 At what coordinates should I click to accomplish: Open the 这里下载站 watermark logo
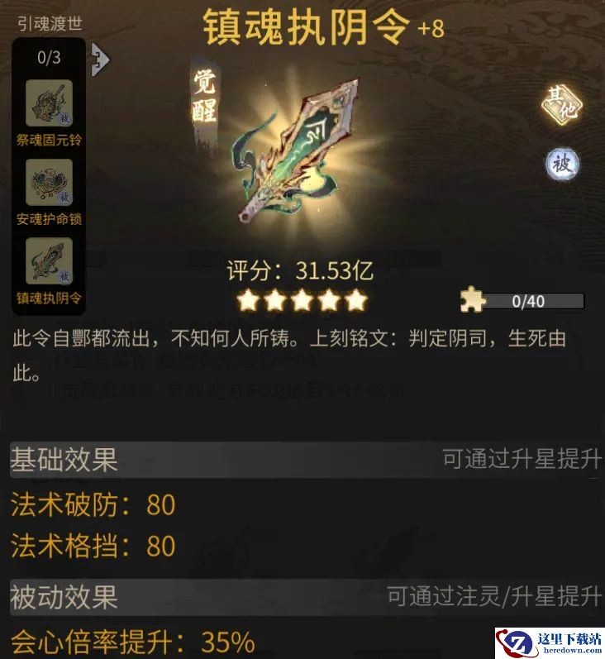point(550,642)
